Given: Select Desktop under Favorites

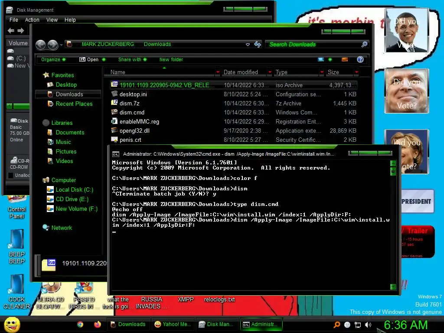Looking at the screenshot, I should click(66, 85).
